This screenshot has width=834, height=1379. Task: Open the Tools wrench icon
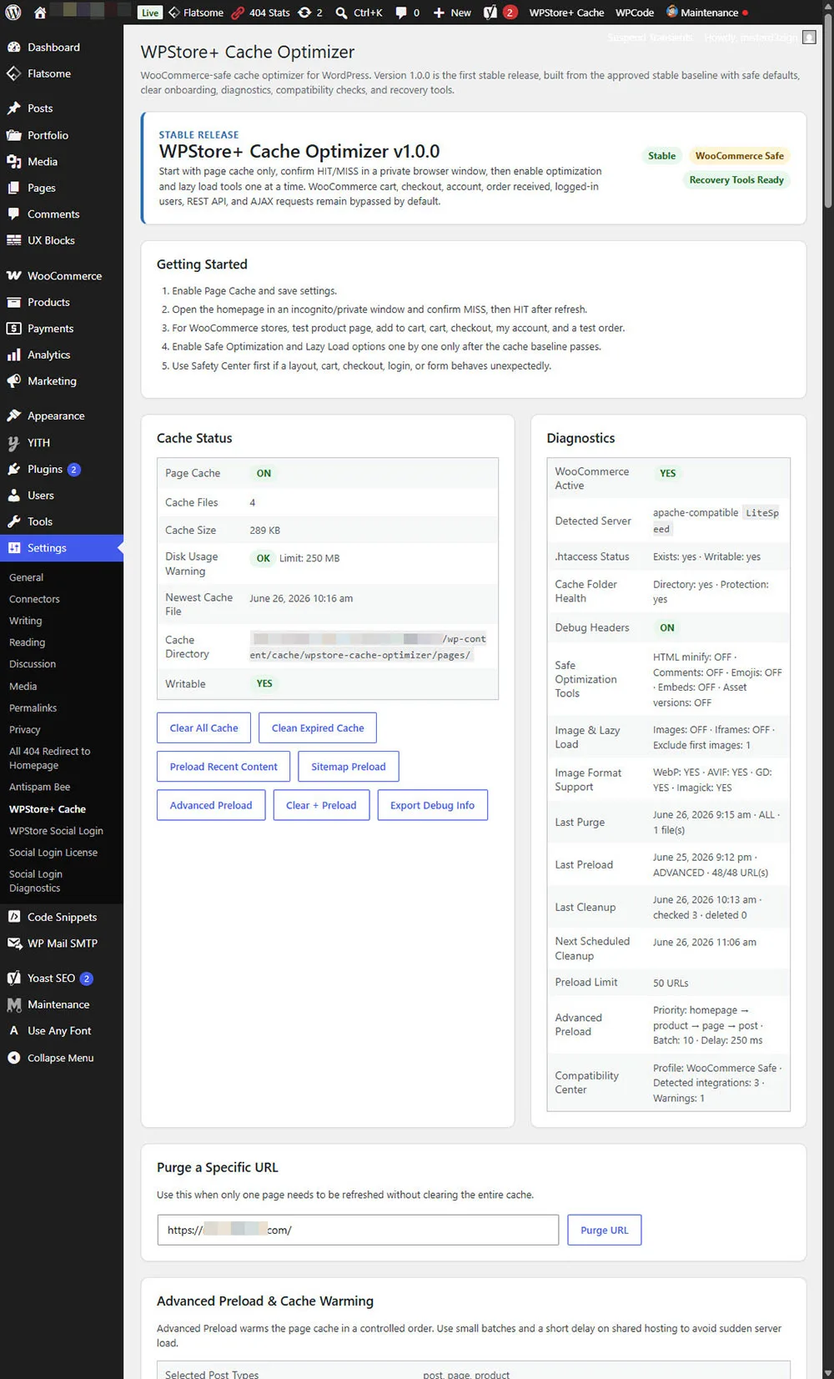tap(13, 521)
